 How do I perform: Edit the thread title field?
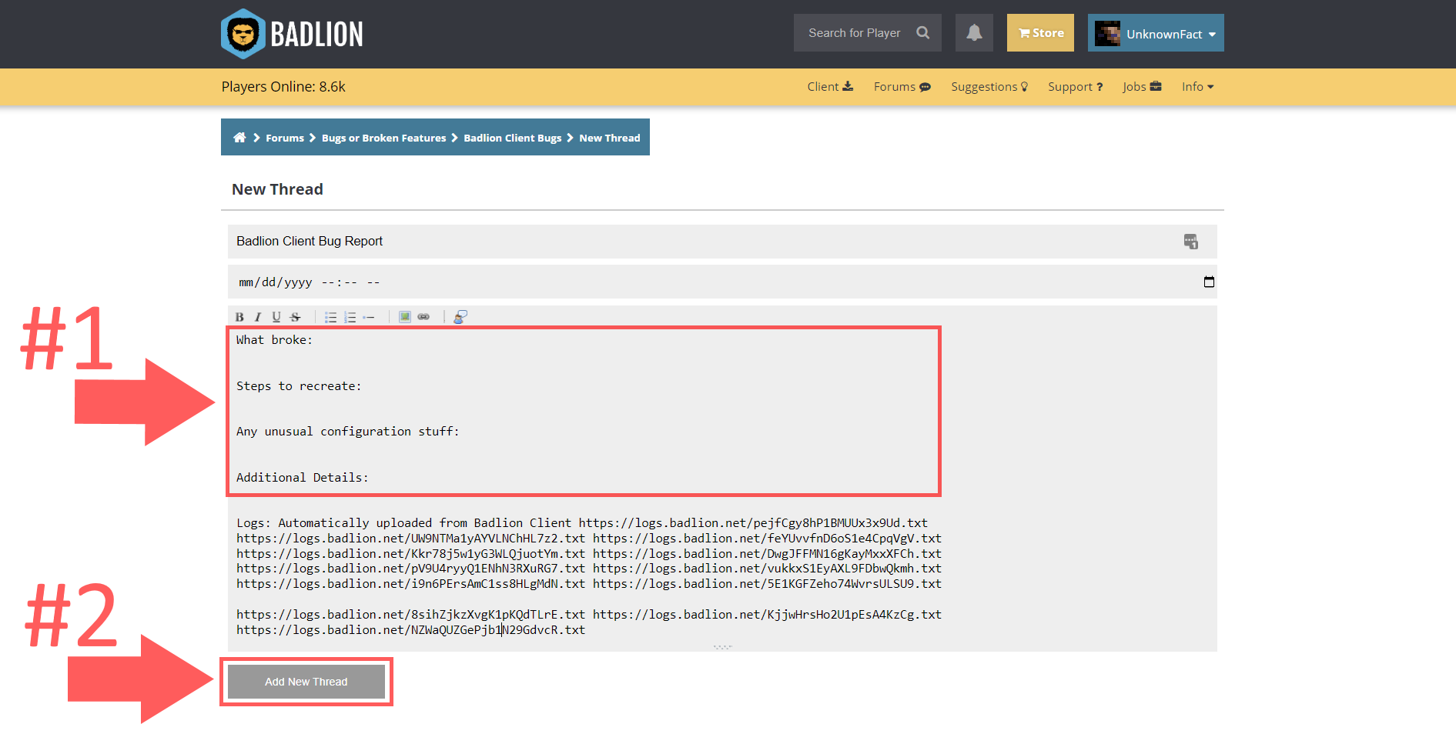pyautogui.click(x=722, y=242)
